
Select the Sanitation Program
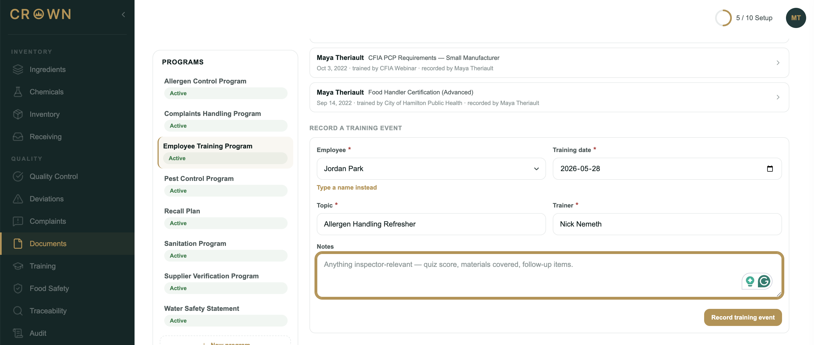coord(226,250)
